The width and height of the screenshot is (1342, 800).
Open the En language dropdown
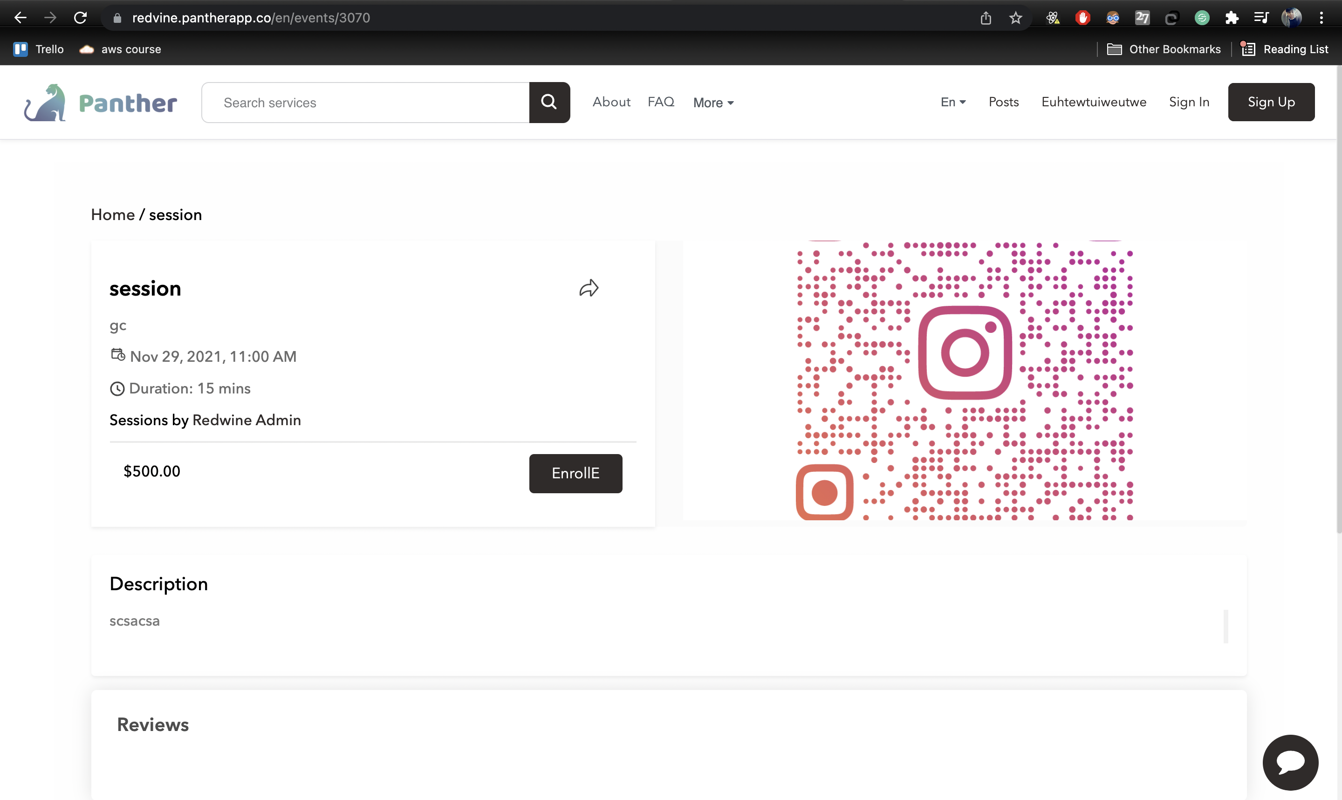952,102
